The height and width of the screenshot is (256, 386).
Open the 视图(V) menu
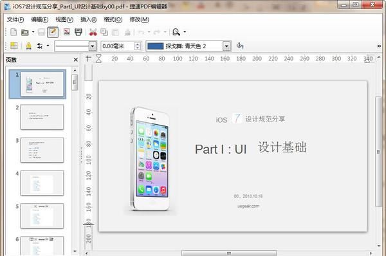64,19
